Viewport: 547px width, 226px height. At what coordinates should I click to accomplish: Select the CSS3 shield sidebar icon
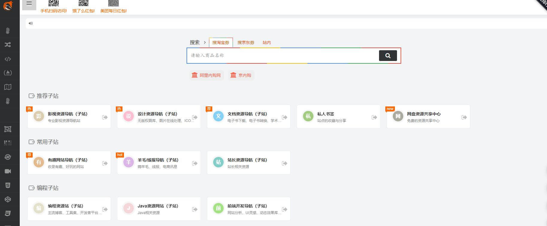(8, 213)
